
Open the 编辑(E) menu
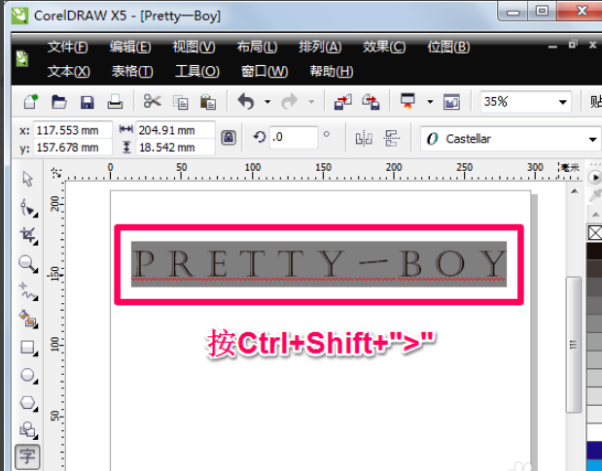130,48
